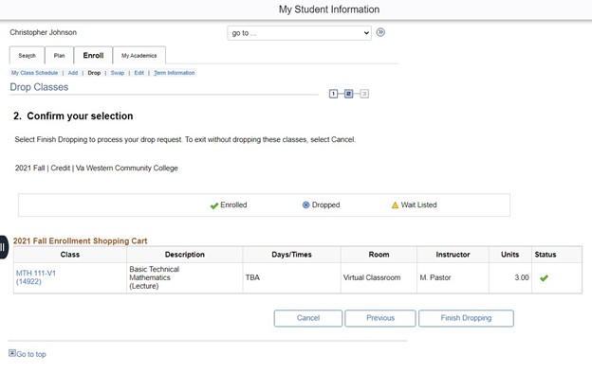Open the 'go to ...' dropdown
This screenshot has height=373, width=592.
click(x=299, y=33)
